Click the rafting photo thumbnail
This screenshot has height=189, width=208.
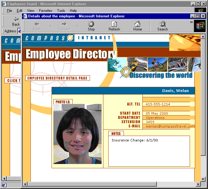(x=178, y=64)
